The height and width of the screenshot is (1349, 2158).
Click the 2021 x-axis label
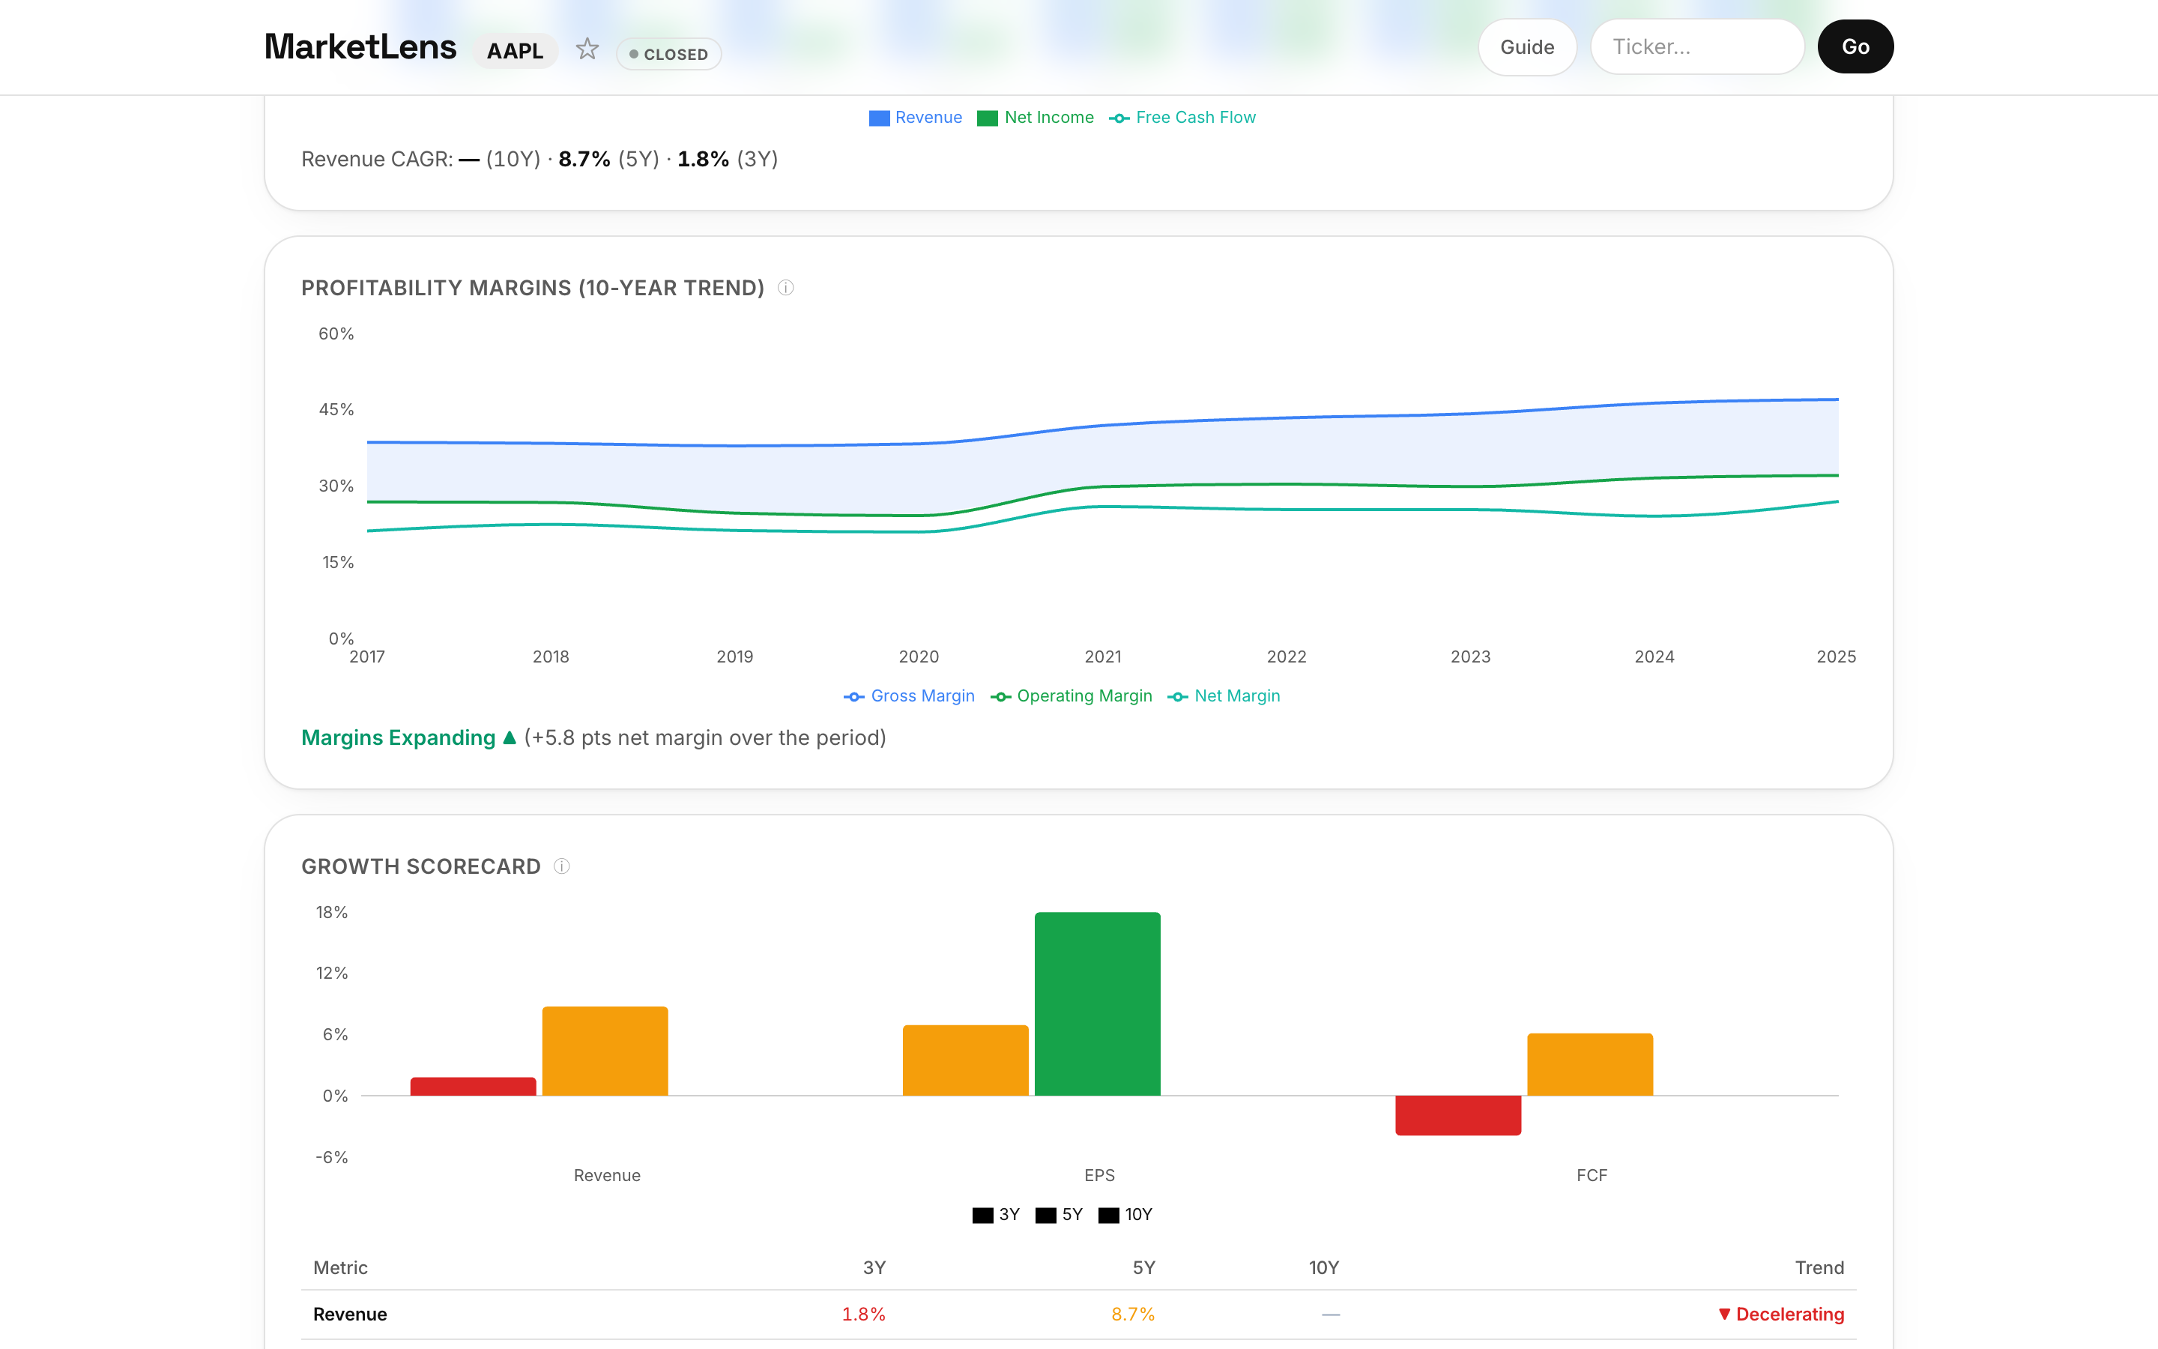pyautogui.click(x=1103, y=657)
